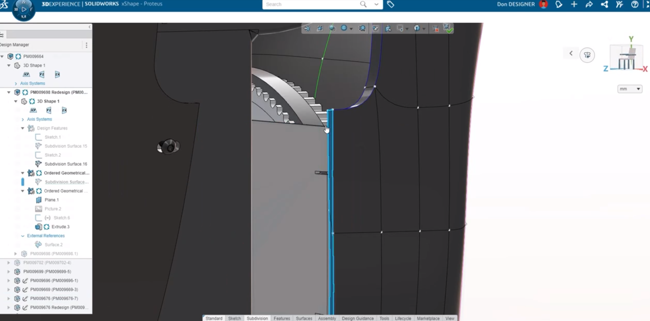Screen dimensions: 650x321
Task: Click the tag icon next to the search bar
Action: click(390, 4)
